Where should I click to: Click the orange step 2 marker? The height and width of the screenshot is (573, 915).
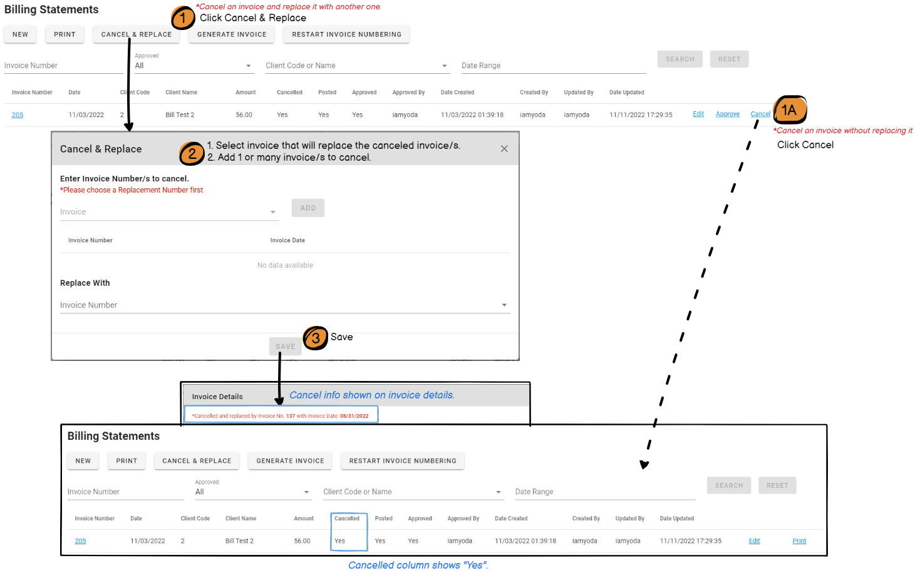[x=192, y=153]
